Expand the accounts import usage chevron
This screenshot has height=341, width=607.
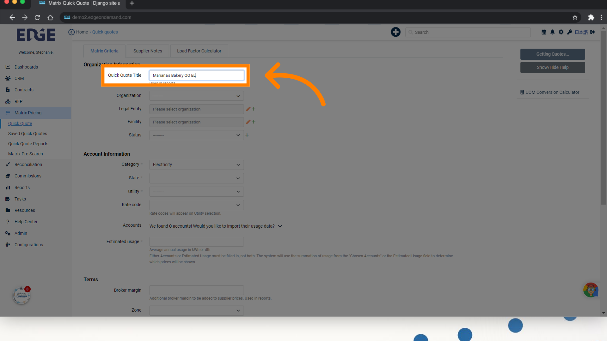click(280, 226)
